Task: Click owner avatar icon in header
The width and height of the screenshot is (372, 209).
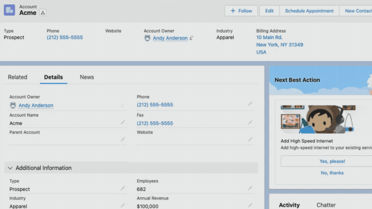Action: tap(147, 38)
